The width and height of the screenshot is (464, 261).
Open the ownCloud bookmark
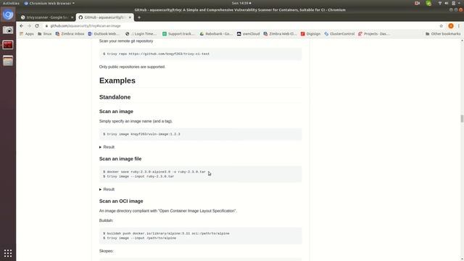click(x=248, y=34)
